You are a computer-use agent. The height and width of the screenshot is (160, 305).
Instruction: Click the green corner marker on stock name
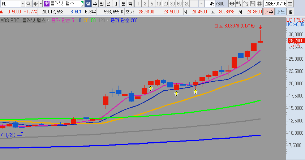pyautogui.click(x=82, y=2)
